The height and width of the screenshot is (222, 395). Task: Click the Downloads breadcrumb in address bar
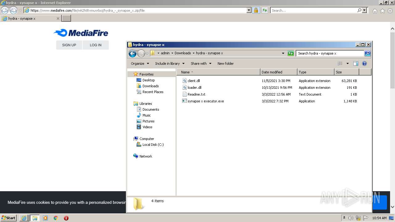click(183, 53)
